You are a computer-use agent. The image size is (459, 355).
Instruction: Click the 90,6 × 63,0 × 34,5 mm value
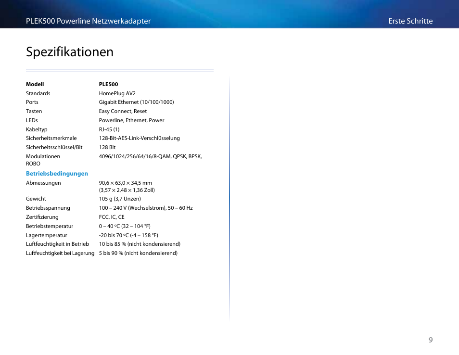tap(125, 183)
